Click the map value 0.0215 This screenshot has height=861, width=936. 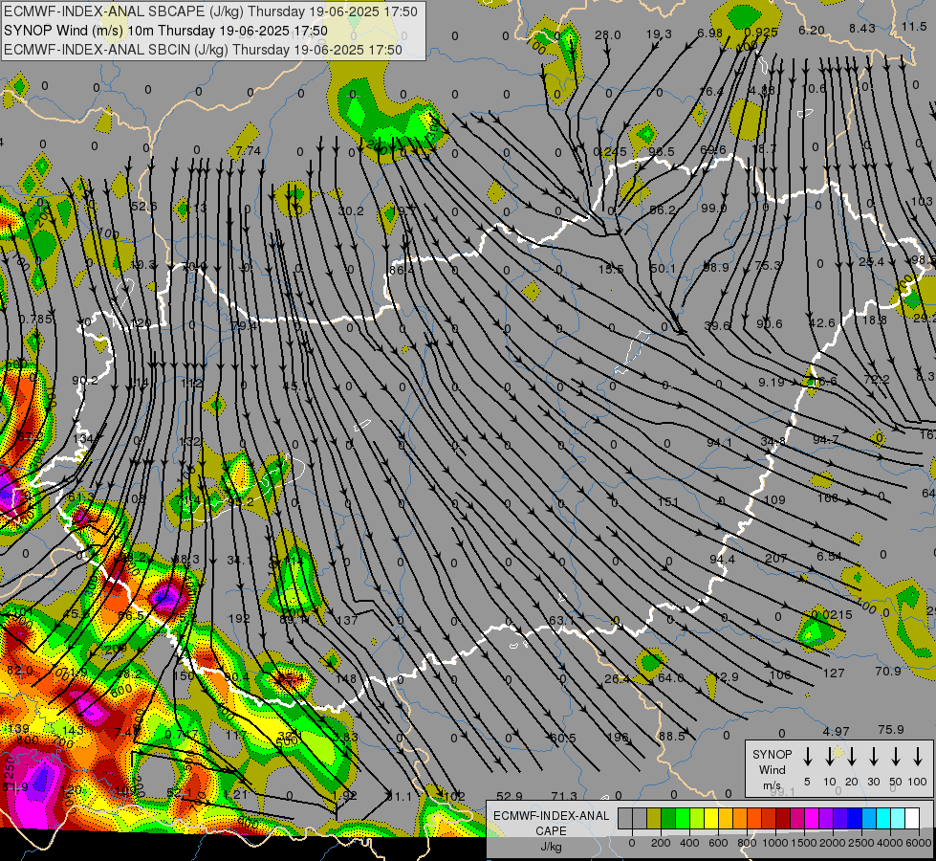(832, 614)
